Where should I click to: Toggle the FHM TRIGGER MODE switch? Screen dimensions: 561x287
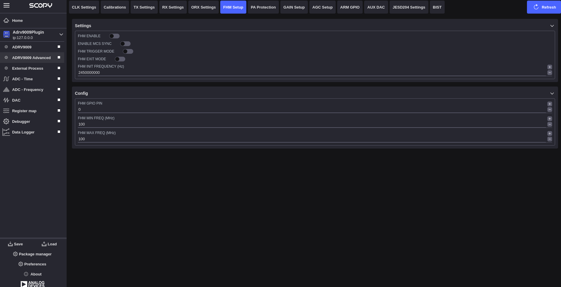pyautogui.click(x=128, y=51)
